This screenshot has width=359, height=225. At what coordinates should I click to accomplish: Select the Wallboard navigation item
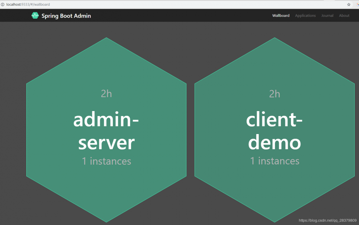[281, 15]
